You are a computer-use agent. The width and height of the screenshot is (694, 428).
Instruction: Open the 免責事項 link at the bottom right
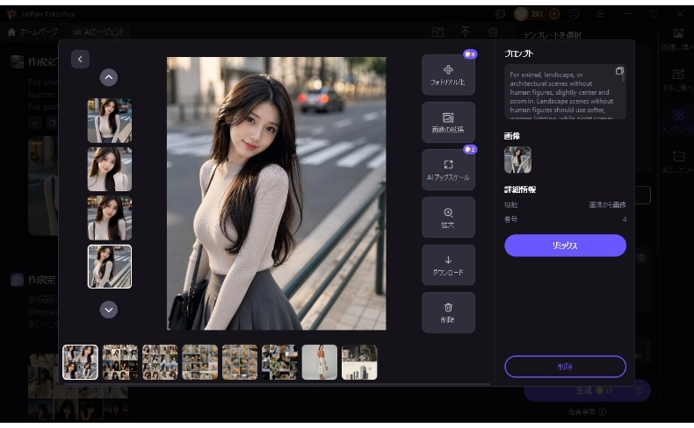[587, 412]
